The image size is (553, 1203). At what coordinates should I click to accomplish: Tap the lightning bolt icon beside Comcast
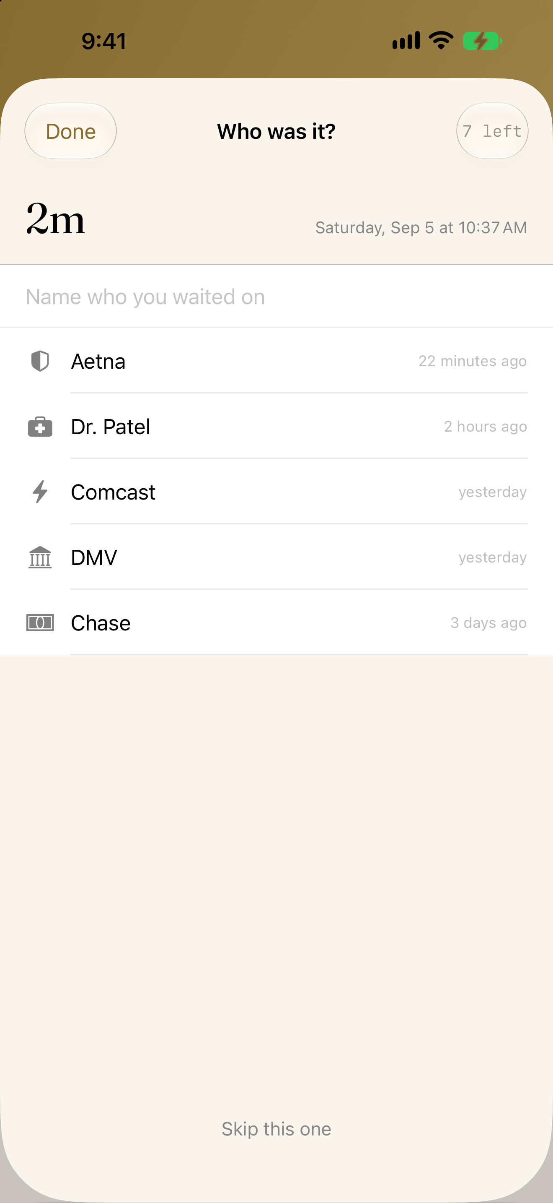pyautogui.click(x=40, y=492)
